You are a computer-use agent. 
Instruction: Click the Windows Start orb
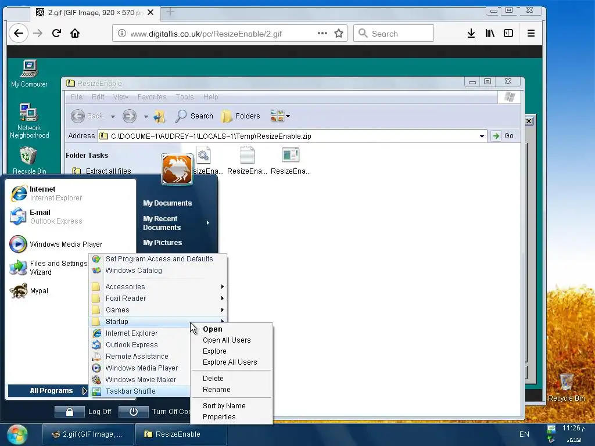(17, 434)
